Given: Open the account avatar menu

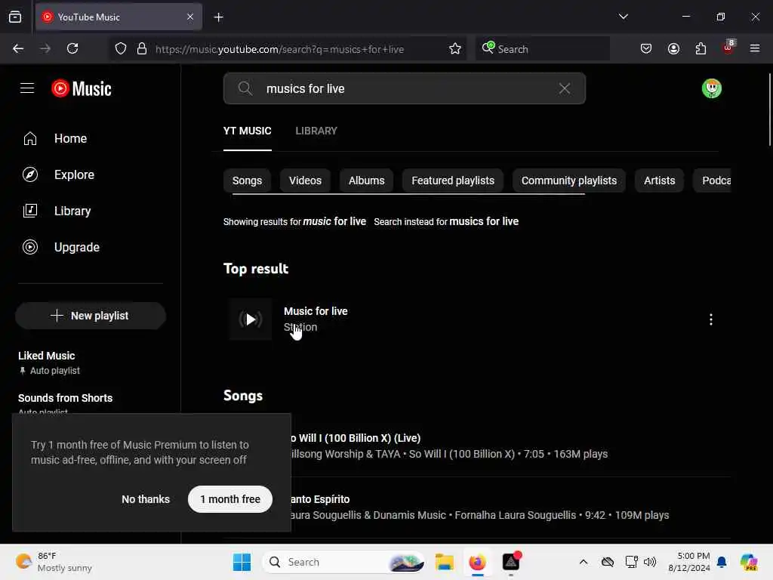Looking at the screenshot, I should tap(711, 89).
